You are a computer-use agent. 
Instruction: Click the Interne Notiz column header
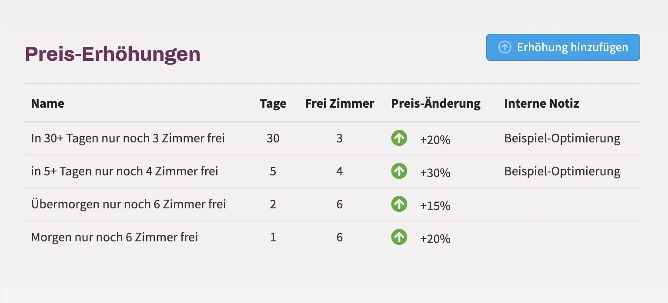[x=541, y=103]
